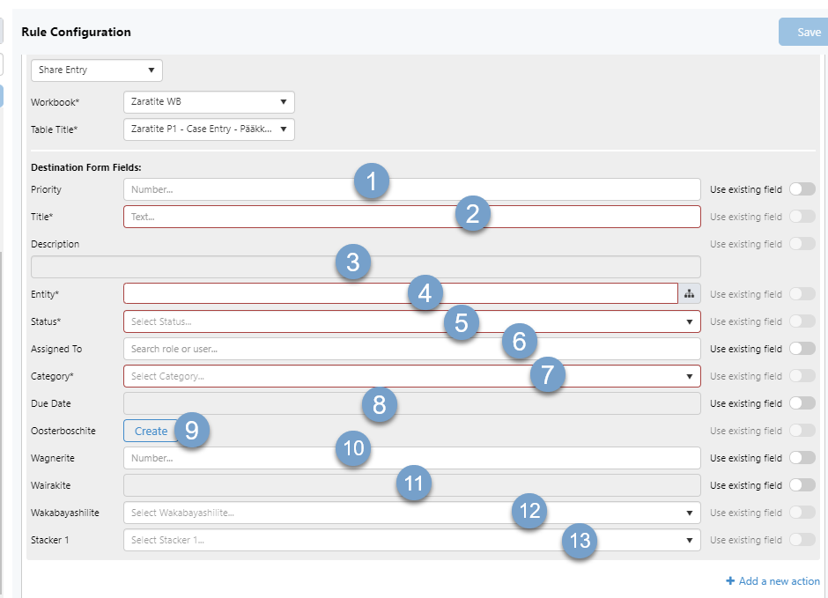The image size is (828, 598).
Task: Enable Use existing field for Assigned To
Action: pyautogui.click(x=802, y=349)
